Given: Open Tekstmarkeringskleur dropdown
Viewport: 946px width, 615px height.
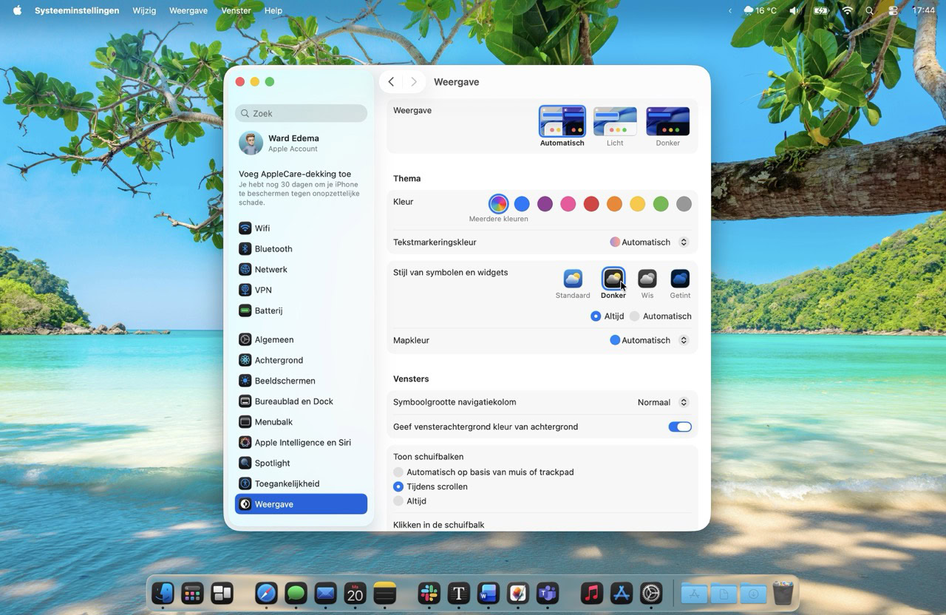Looking at the screenshot, I should click(650, 242).
